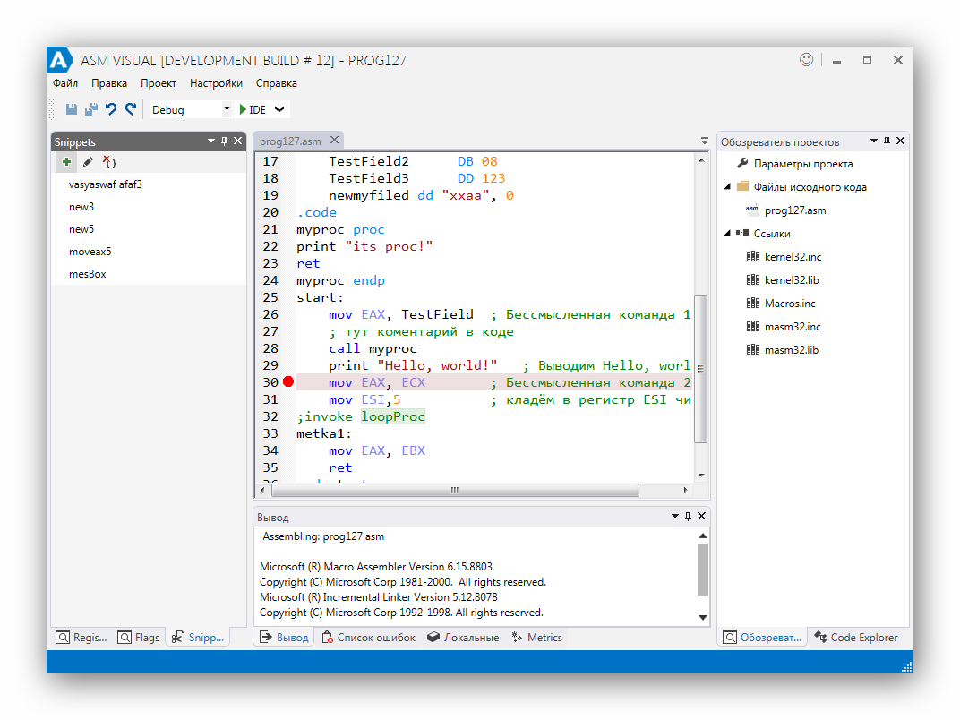Click the editor horizontal scrollbar thumb
Viewport: 960px width, 720px height.
[x=455, y=491]
